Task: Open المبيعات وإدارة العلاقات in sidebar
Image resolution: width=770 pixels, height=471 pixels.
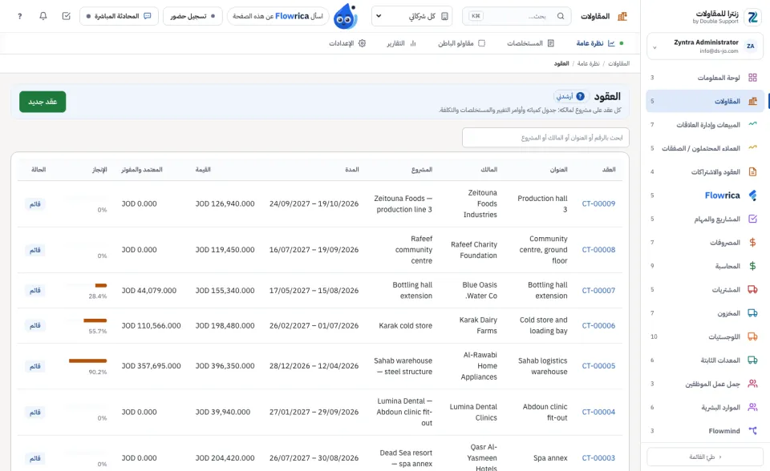Action: pyautogui.click(x=705, y=125)
